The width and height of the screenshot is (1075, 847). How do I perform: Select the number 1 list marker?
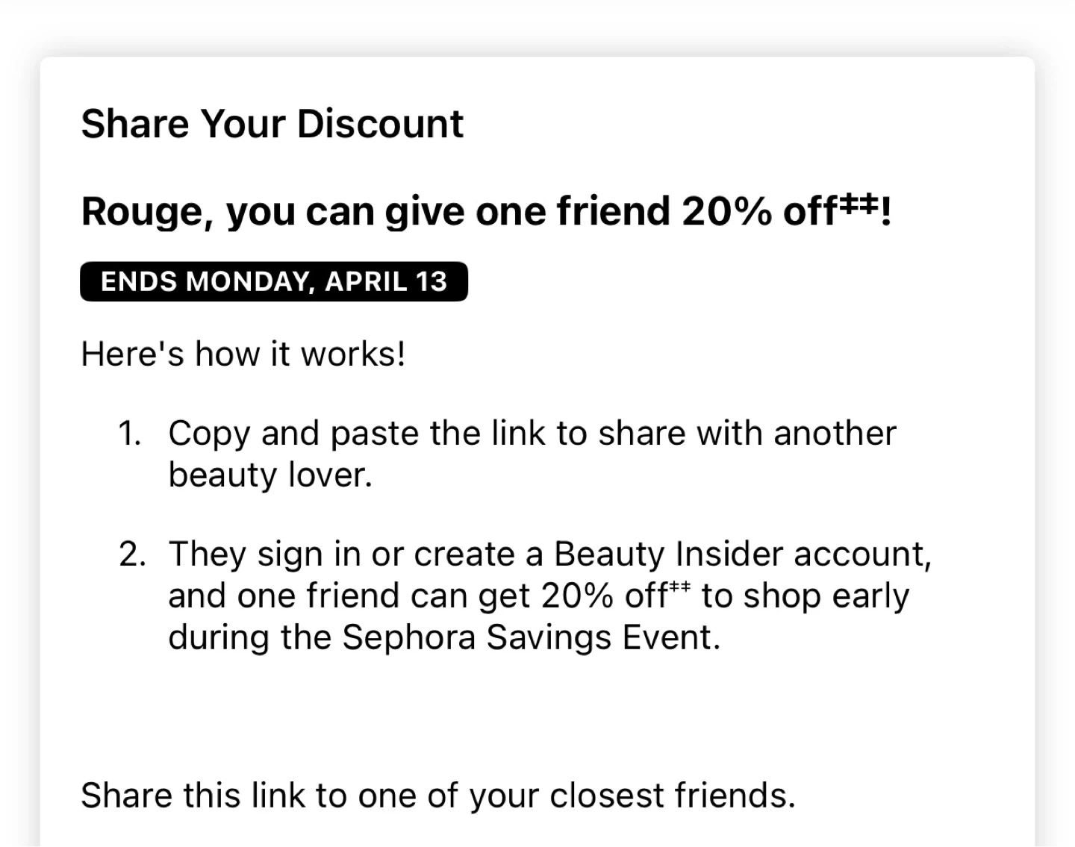(130, 434)
